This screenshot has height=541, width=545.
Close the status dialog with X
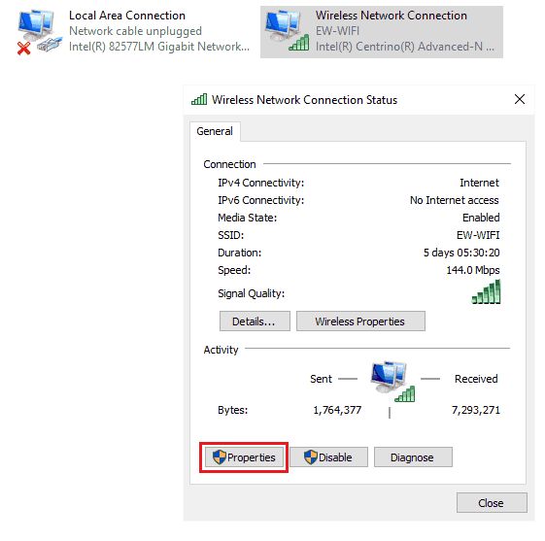pyautogui.click(x=520, y=99)
